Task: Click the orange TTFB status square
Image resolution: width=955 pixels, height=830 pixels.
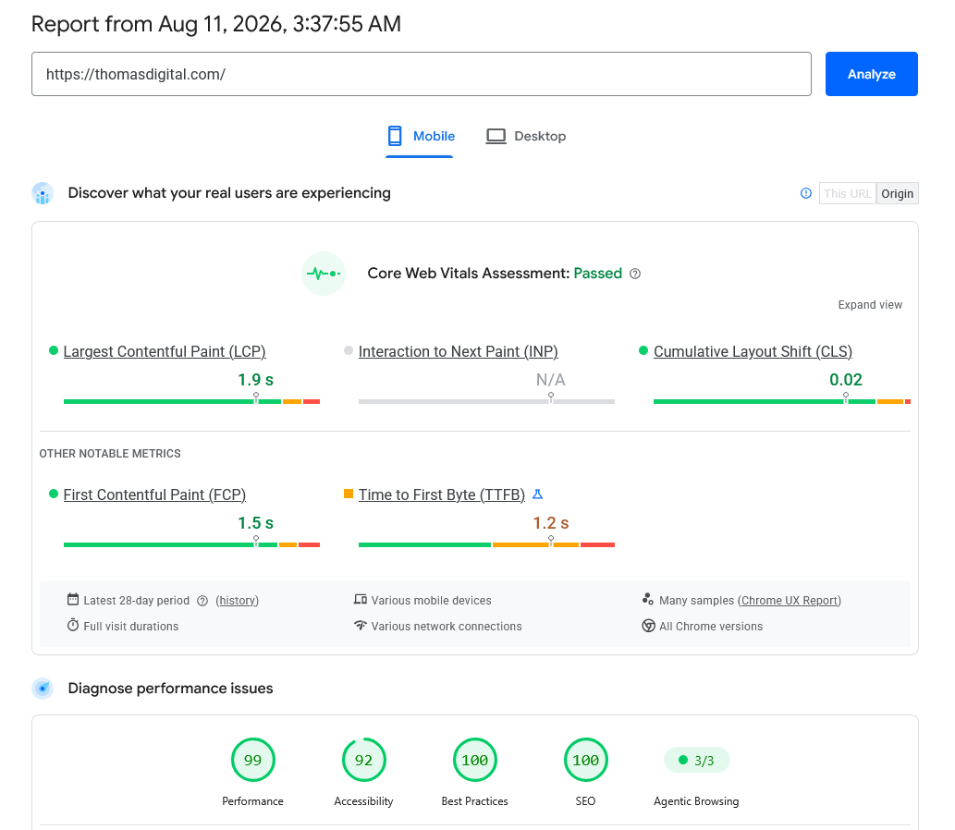Action: [x=349, y=494]
